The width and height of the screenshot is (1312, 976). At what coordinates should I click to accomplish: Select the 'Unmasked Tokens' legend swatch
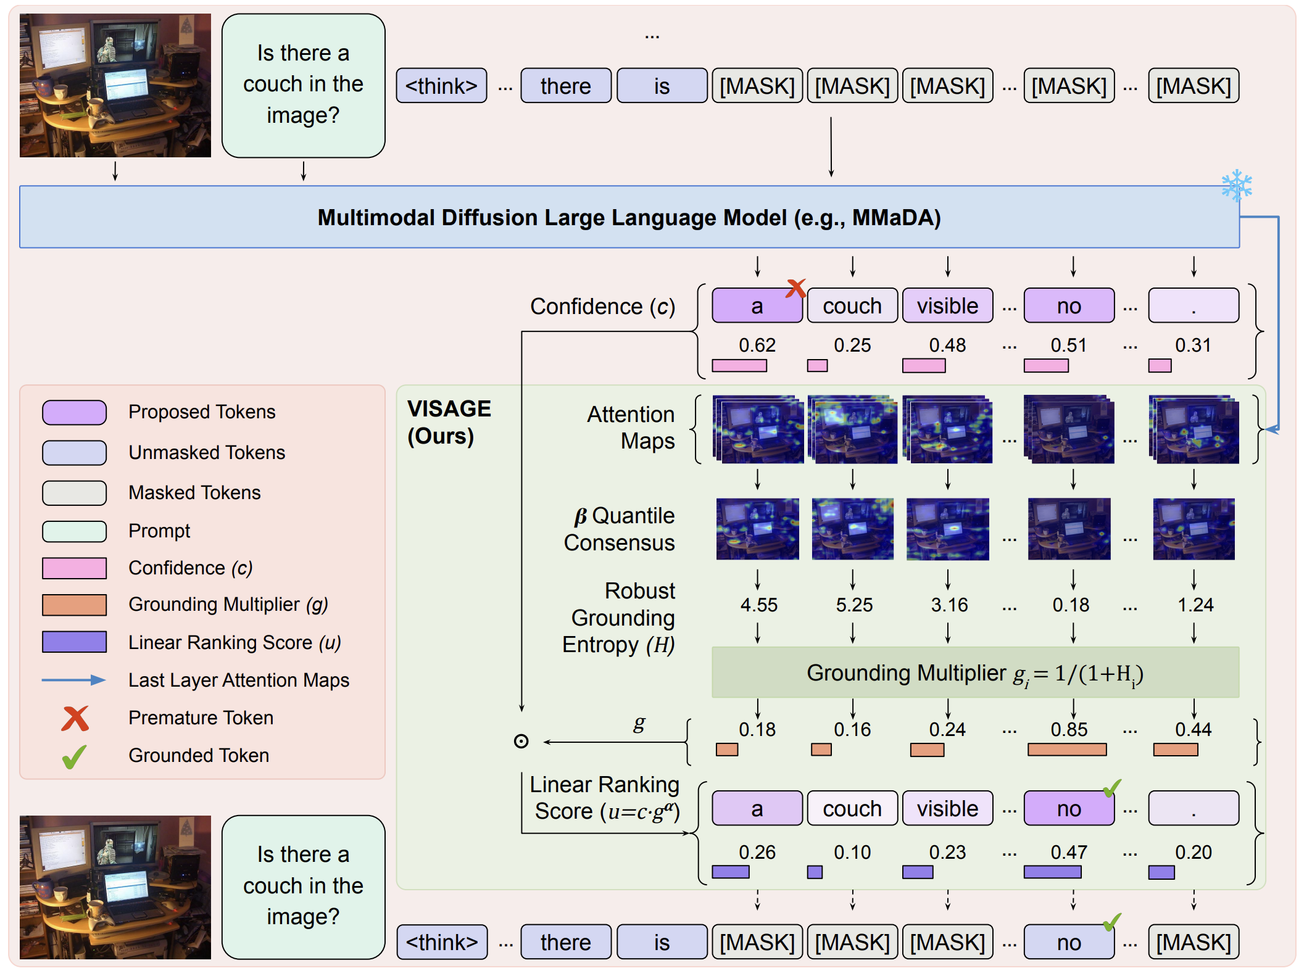point(74,453)
